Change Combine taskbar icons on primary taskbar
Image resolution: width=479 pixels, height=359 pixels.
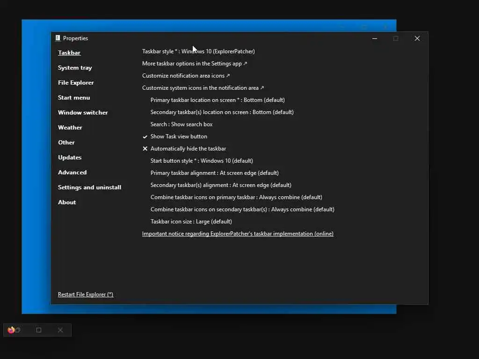236,197
